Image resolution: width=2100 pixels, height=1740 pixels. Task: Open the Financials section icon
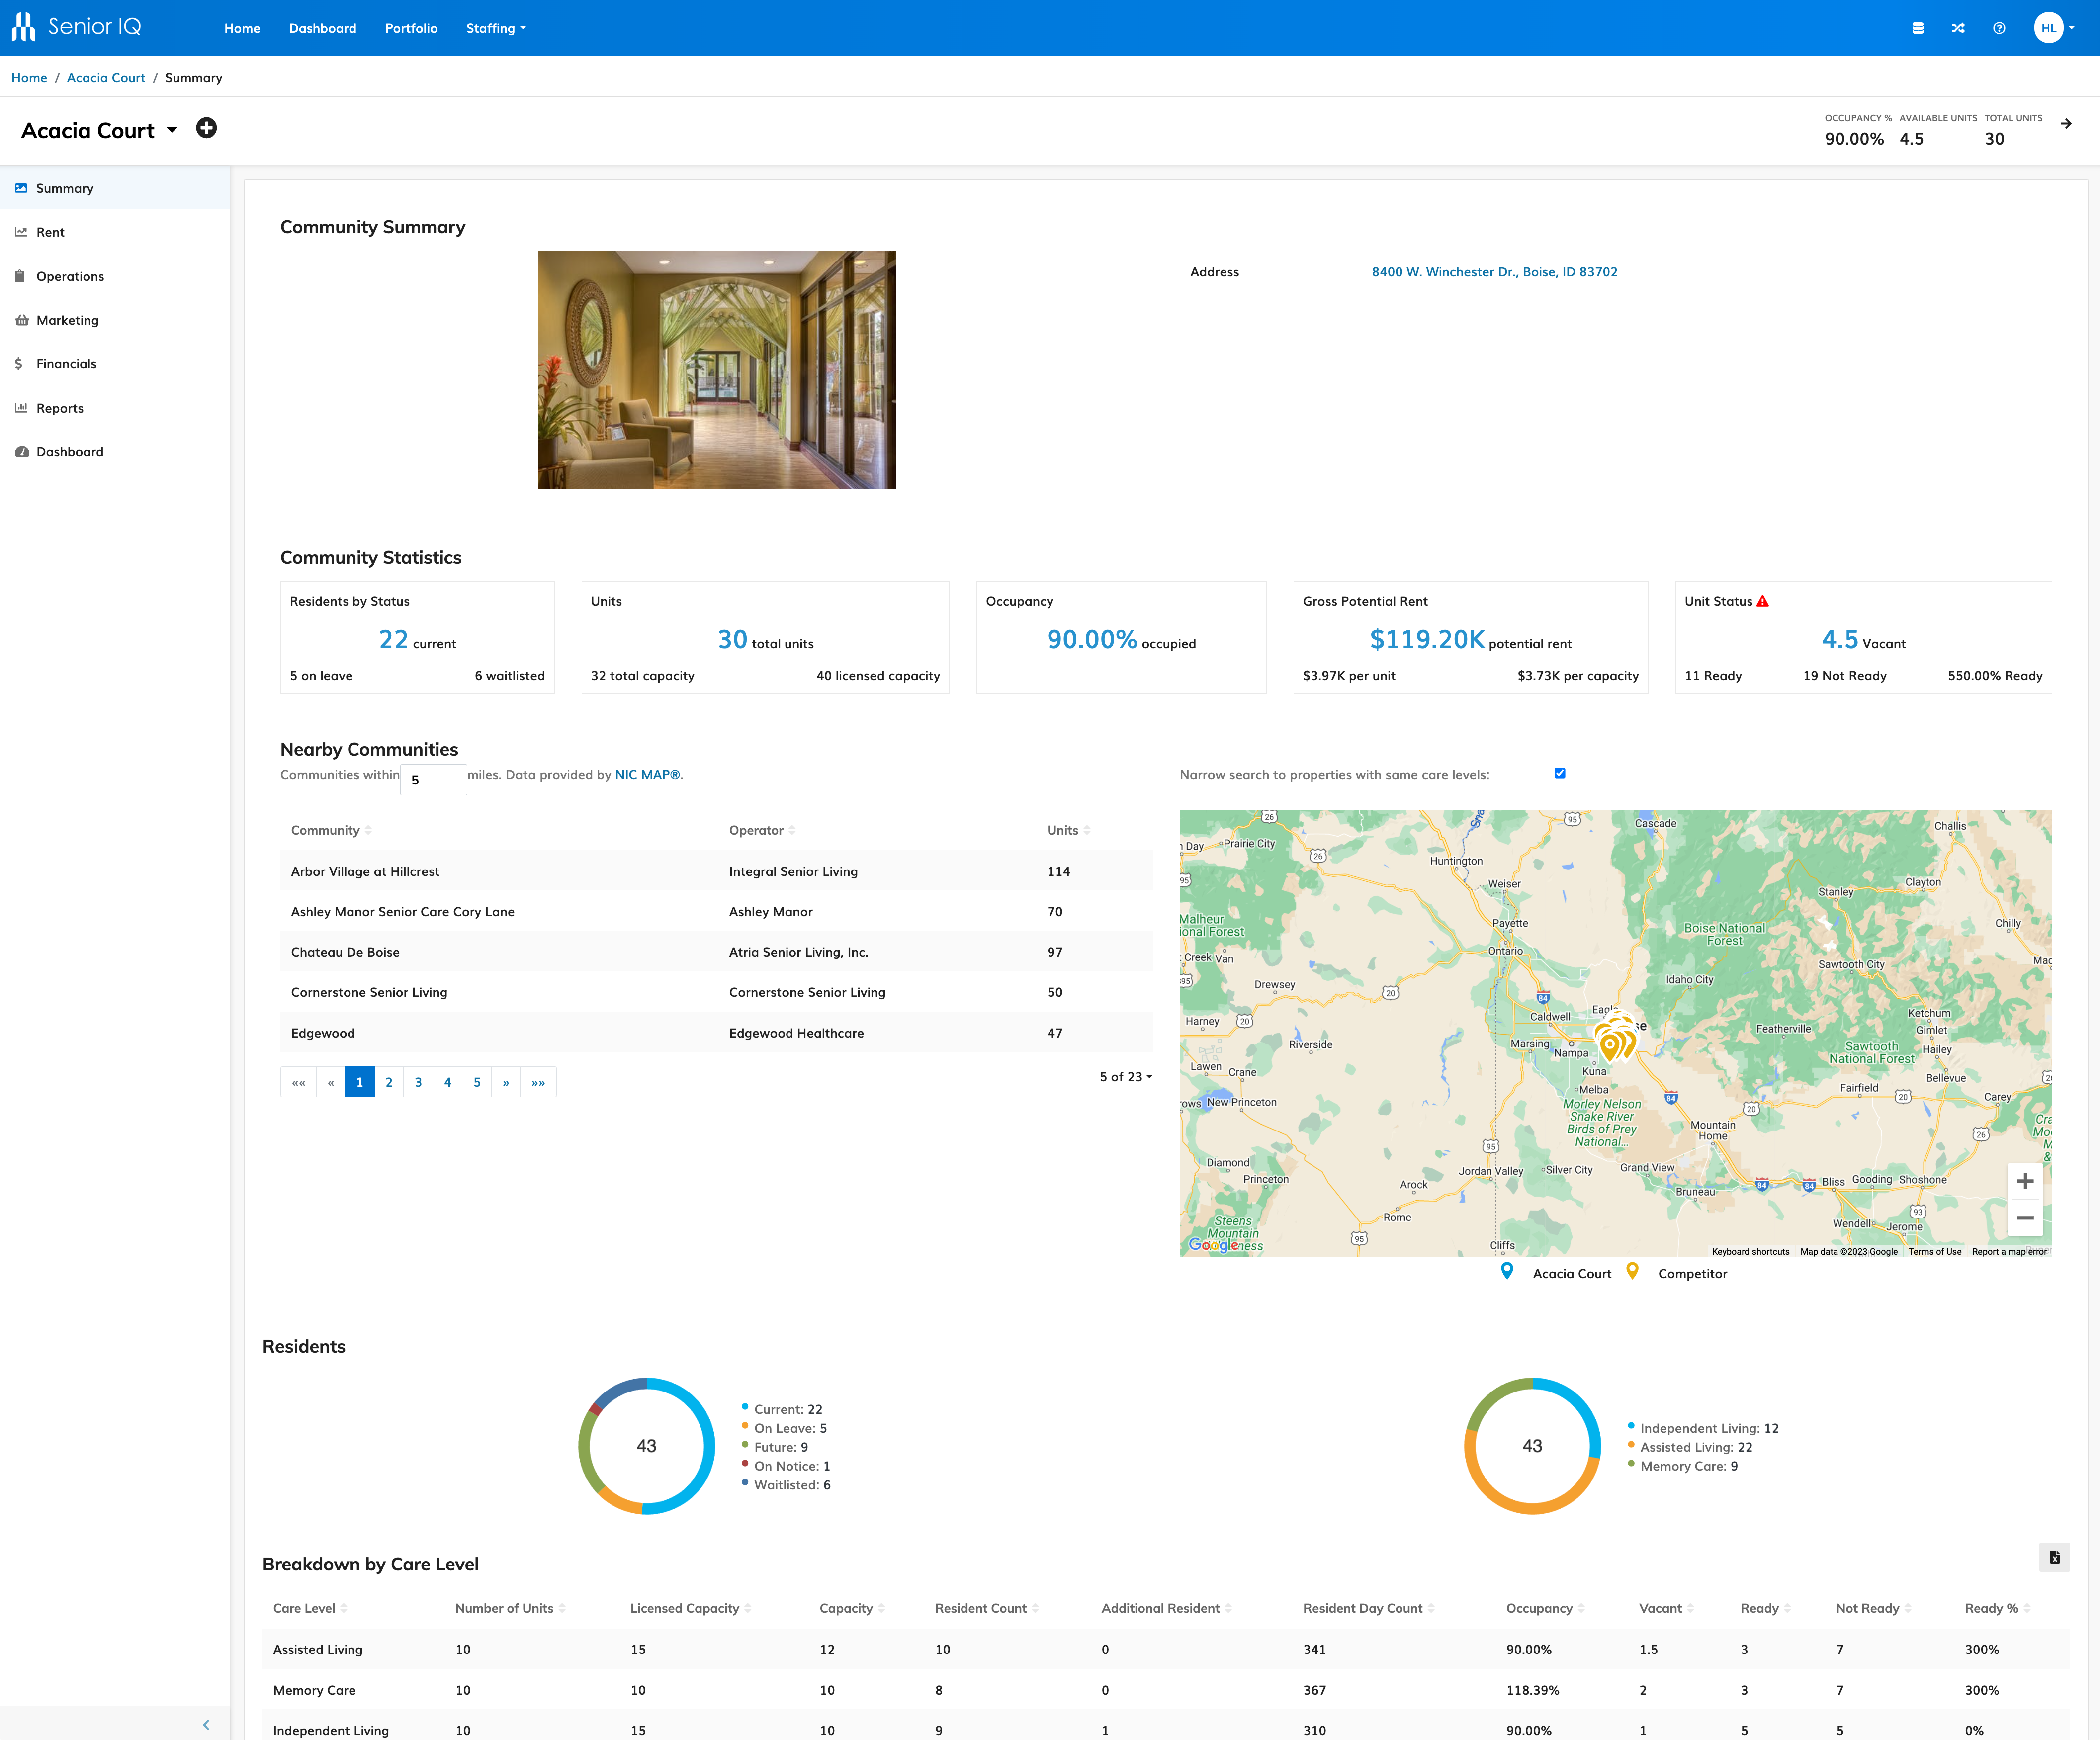[x=18, y=364]
